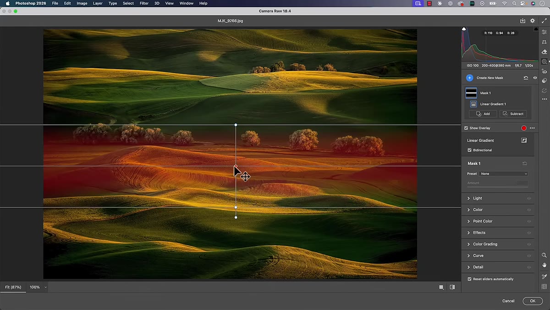
Task: Toggle the Show Overlay checkbox
Action: (x=466, y=128)
